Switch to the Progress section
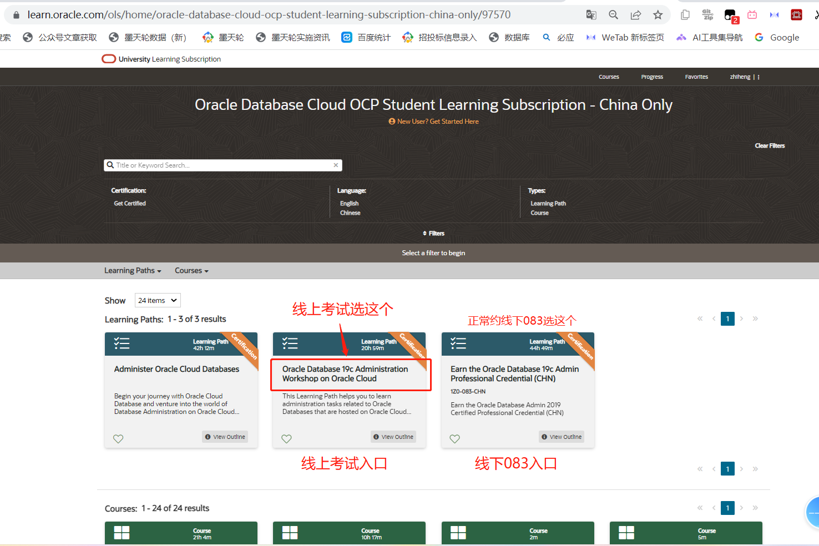This screenshot has height=546, width=819. point(652,77)
